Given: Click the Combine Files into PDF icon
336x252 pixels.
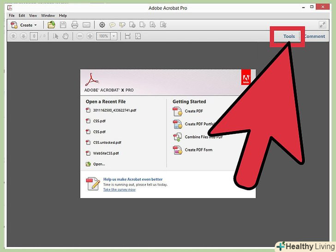Looking at the screenshot, I should tap(177, 137).
